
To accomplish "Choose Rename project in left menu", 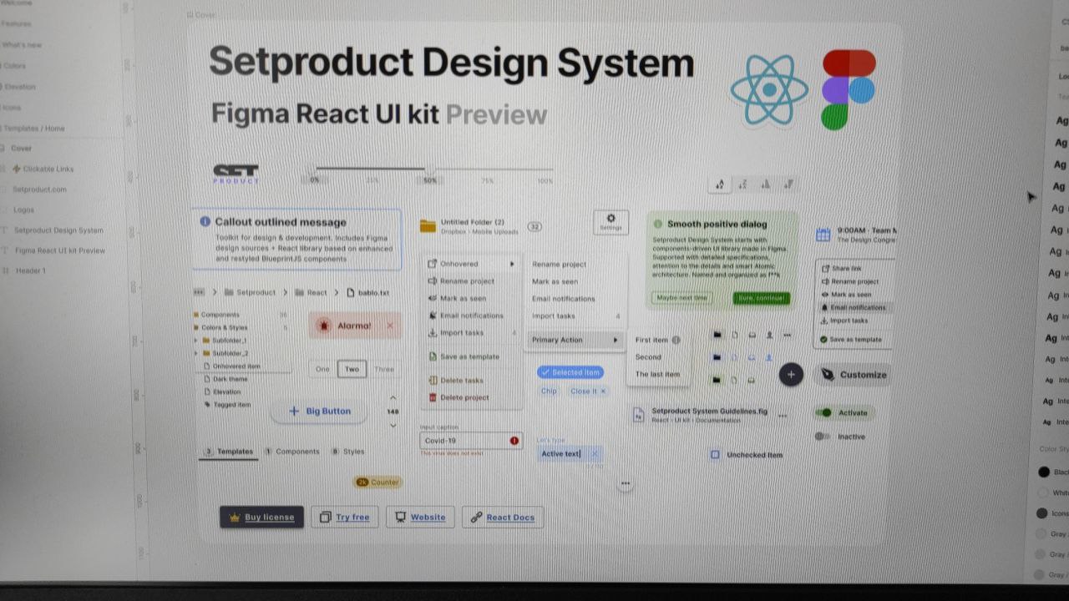I will click(x=473, y=281).
